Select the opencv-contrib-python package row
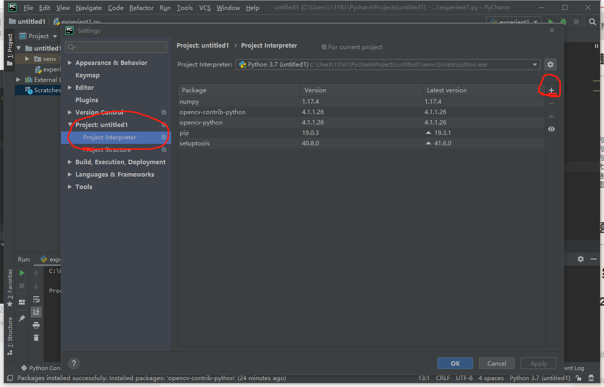Screen dimensions: 604x387 tap(361, 112)
